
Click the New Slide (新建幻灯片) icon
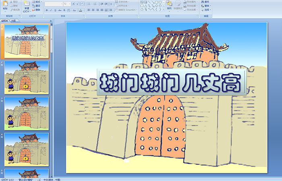click(27, 4)
